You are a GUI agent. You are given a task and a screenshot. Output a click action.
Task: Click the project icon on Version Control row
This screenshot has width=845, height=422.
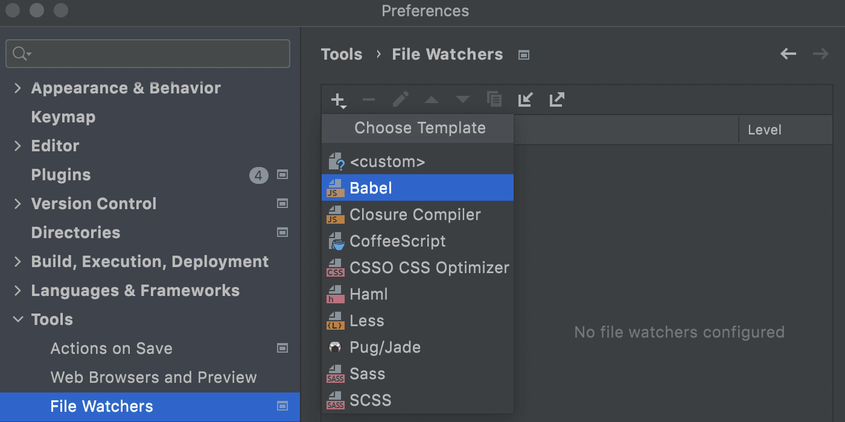click(282, 204)
